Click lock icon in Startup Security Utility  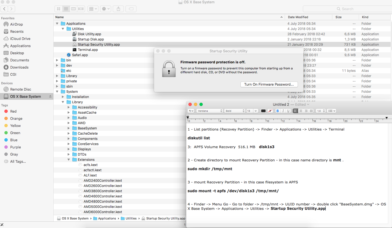[169, 69]
